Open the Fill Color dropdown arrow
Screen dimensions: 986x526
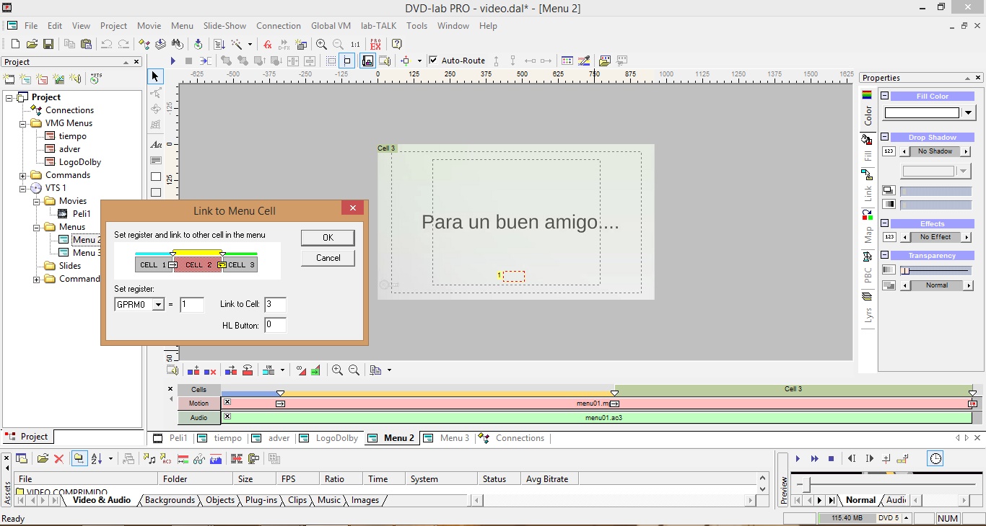pos(969,112)
